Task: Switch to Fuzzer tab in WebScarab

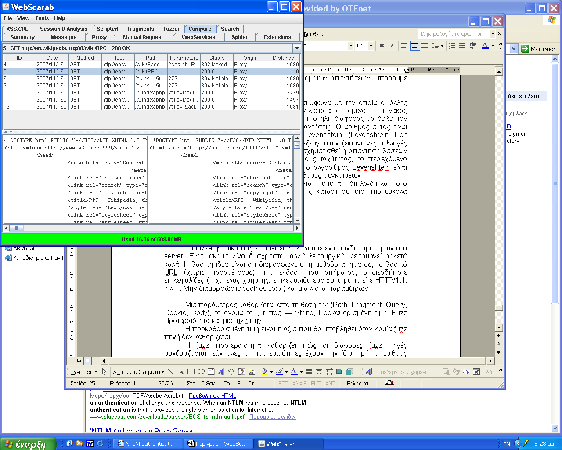Action: [171, 29]
